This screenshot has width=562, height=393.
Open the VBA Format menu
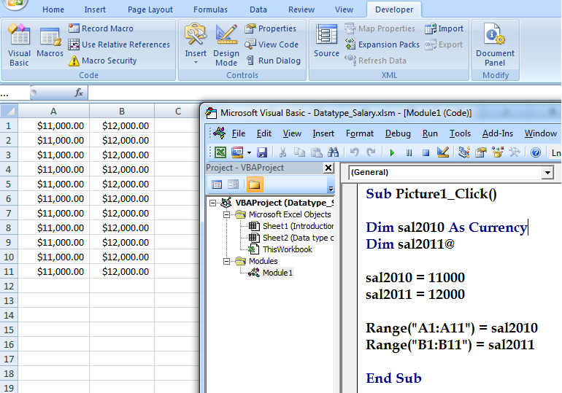tap(360, 133)
